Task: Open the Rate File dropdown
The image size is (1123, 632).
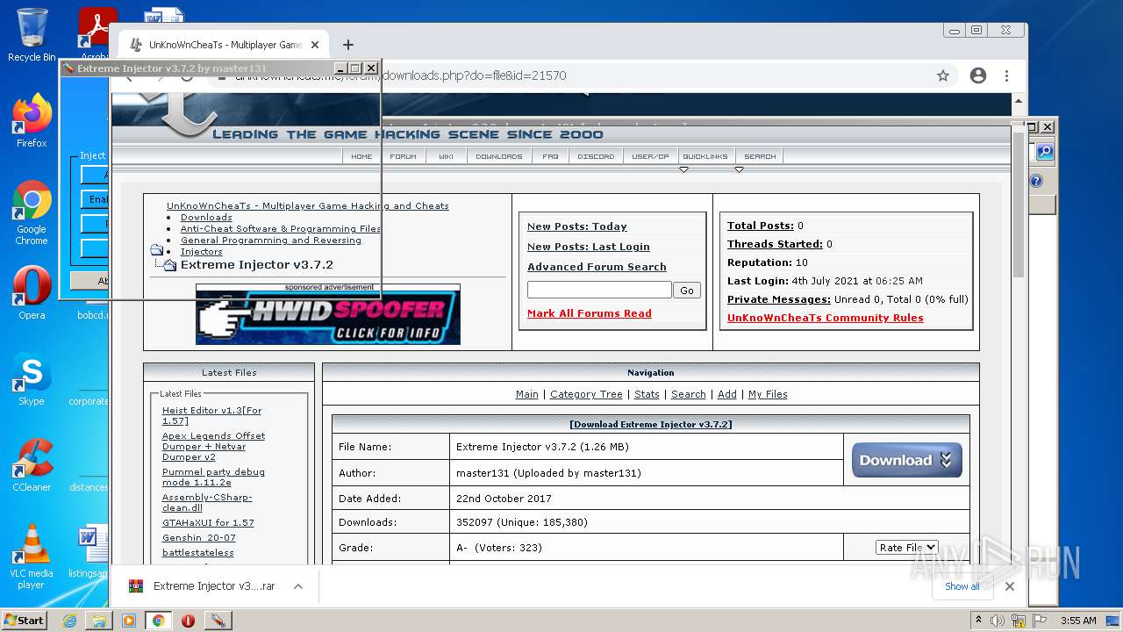Action: (906, 548)
